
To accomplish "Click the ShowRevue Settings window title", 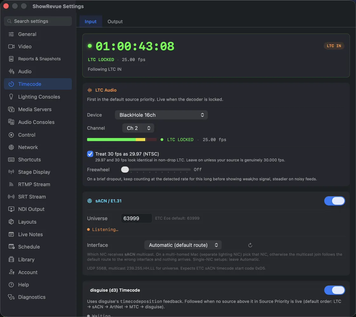I will pos(58,6).
